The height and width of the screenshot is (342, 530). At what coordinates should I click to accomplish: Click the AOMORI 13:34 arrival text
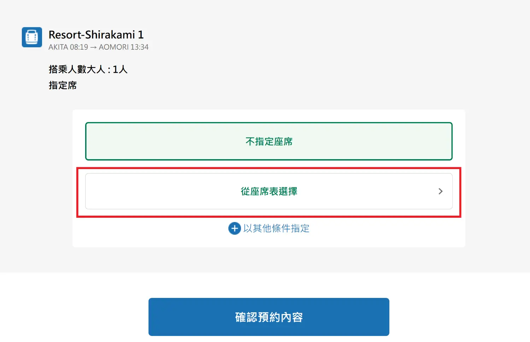click(x=123, y=47)
